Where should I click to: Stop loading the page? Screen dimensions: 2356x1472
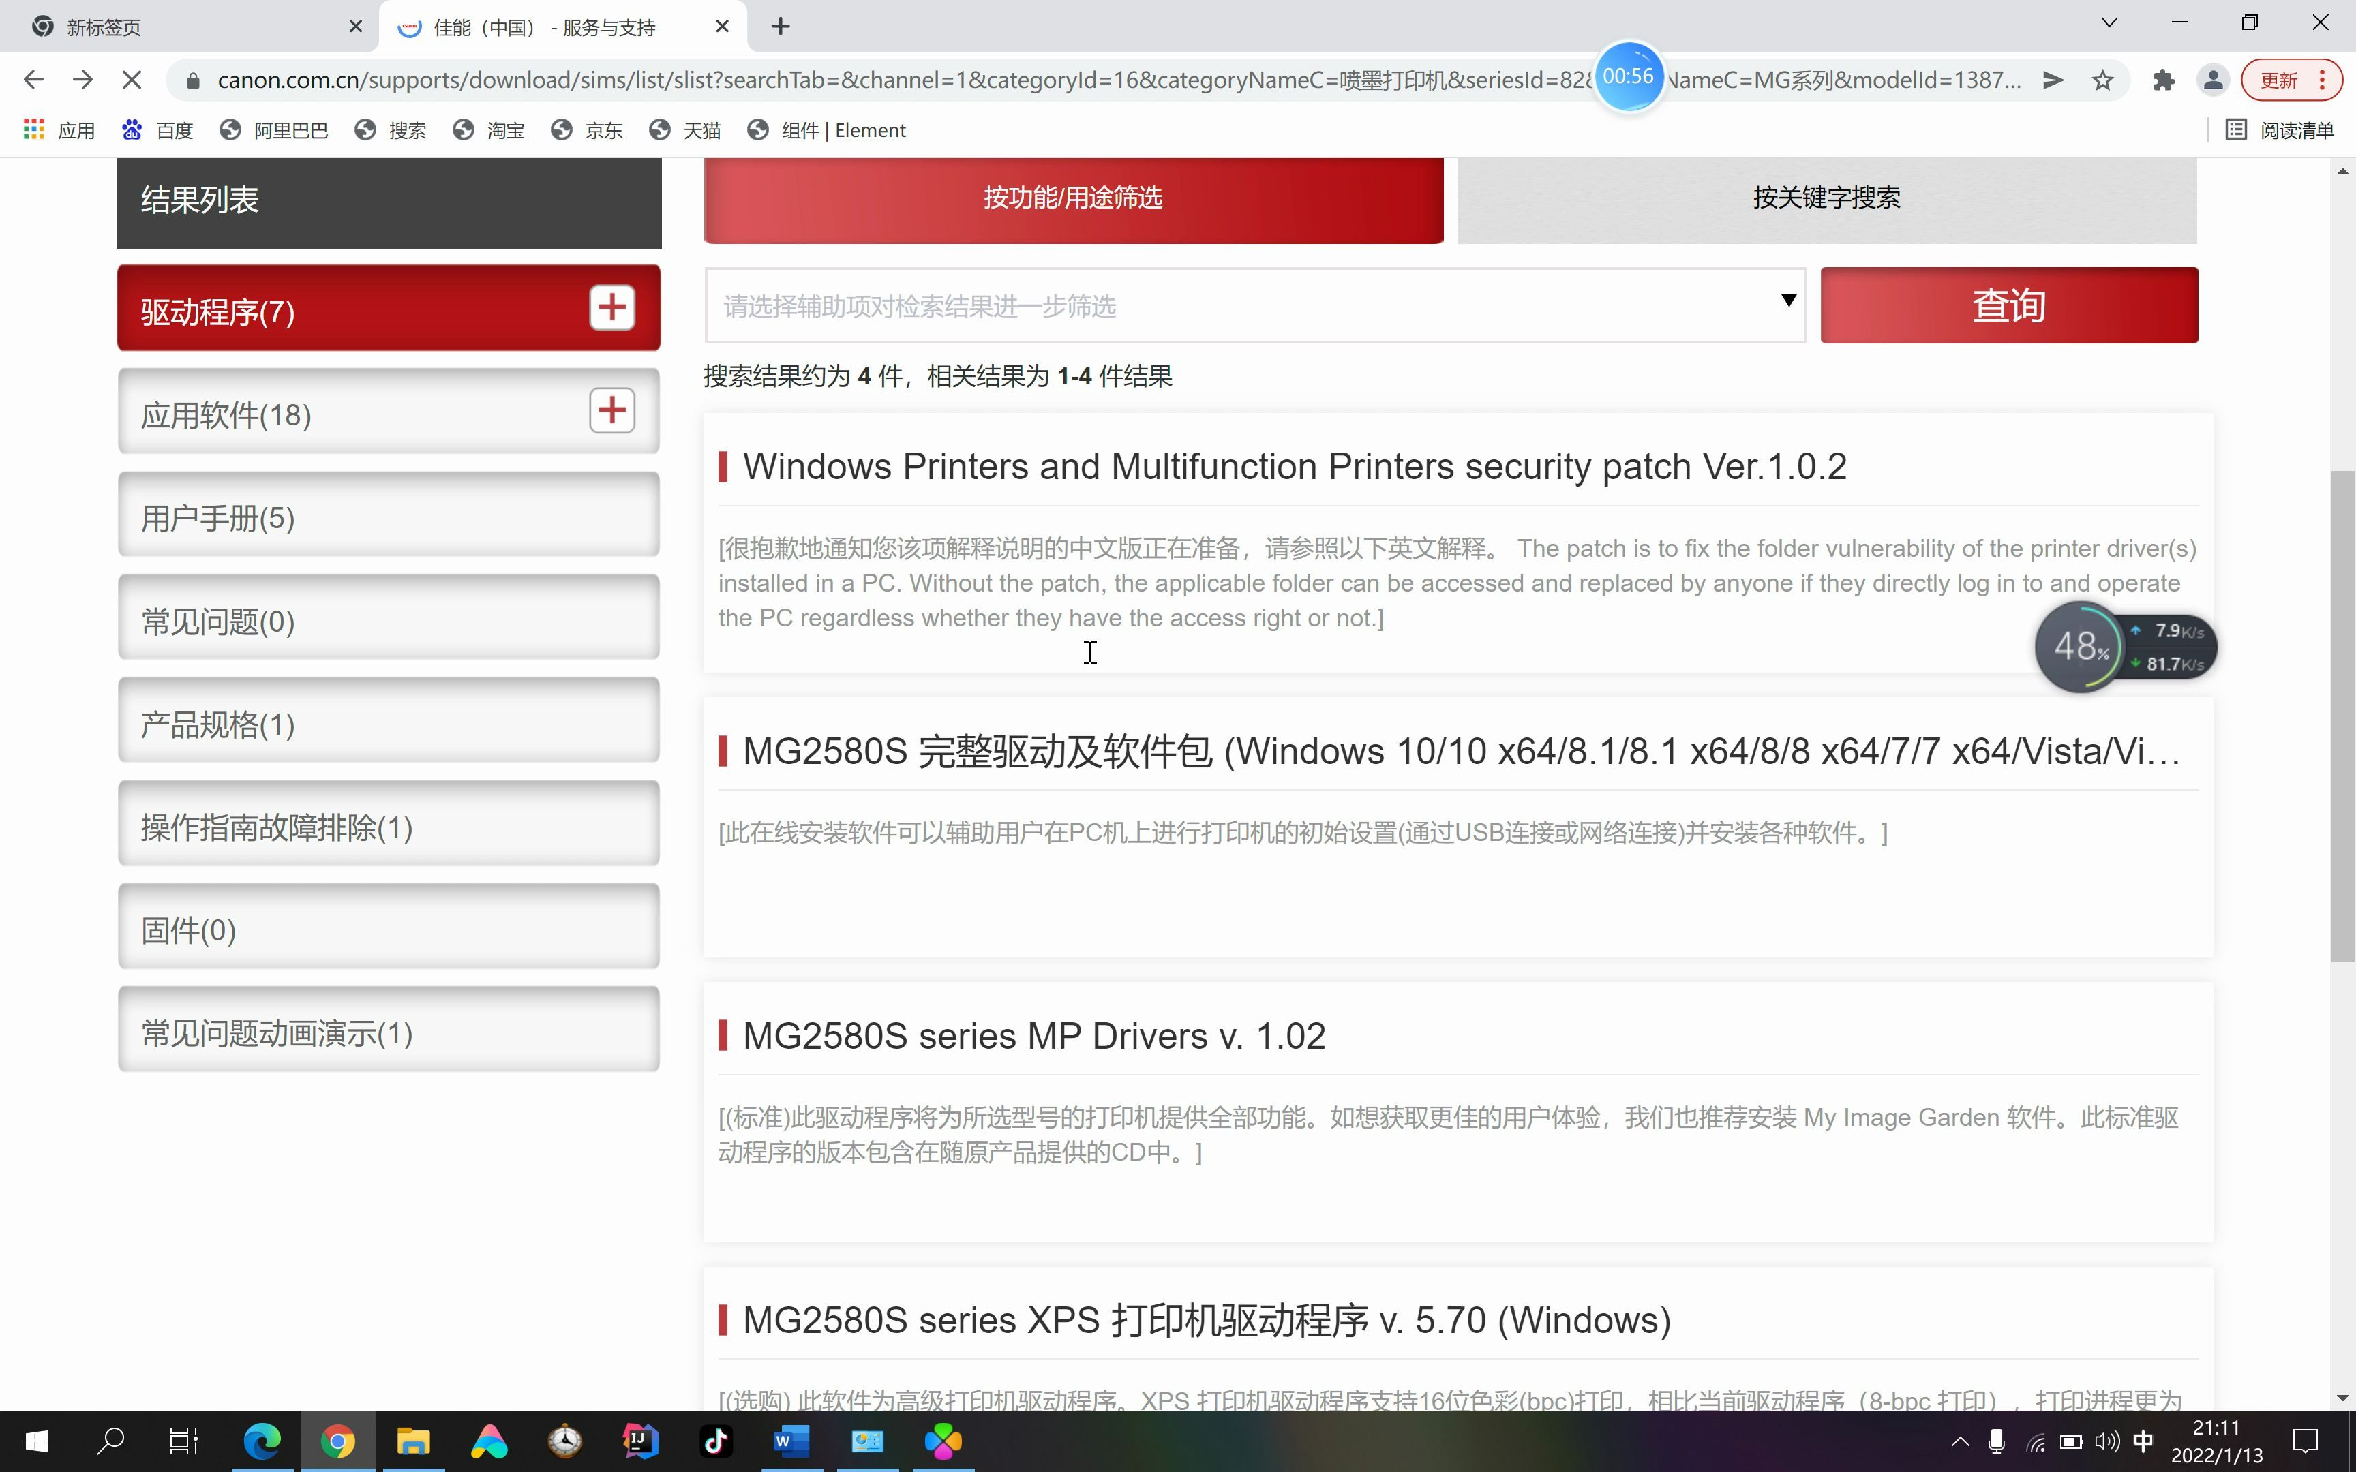132,80
